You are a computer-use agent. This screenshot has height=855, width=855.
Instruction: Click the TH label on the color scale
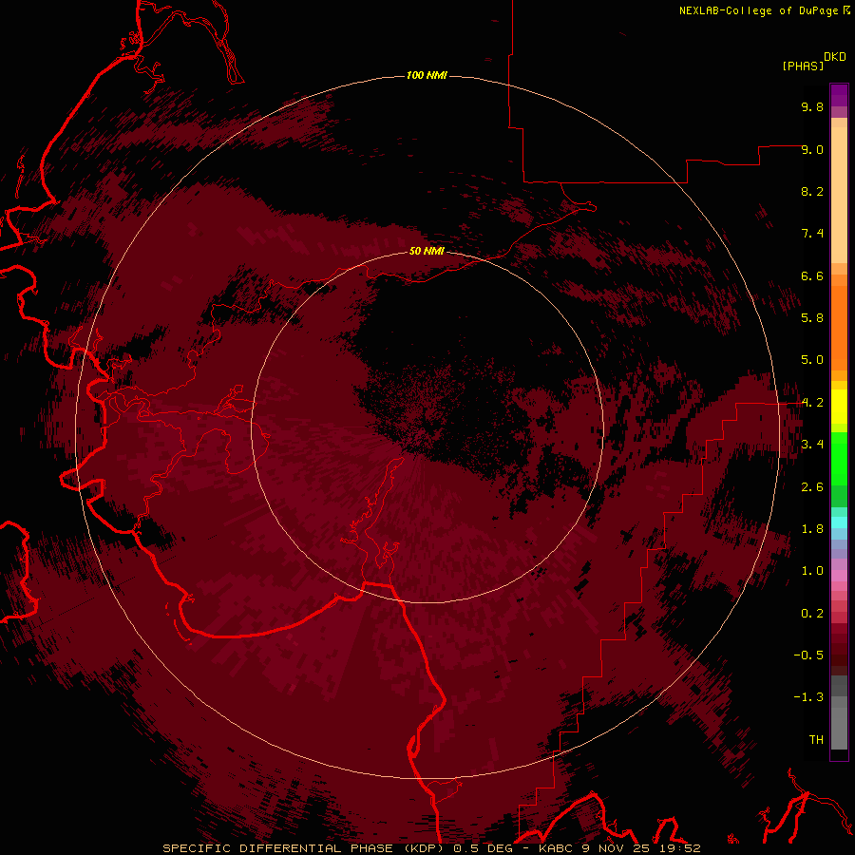click(x=816, y=740)
